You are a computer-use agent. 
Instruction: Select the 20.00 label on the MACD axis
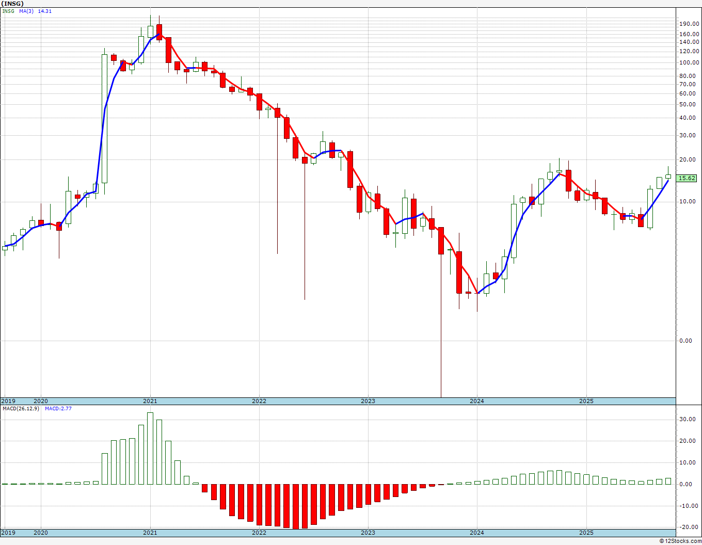[x=689, y=441]
